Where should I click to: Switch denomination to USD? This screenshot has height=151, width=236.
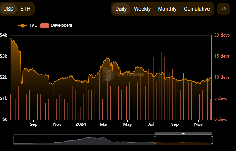8,9
